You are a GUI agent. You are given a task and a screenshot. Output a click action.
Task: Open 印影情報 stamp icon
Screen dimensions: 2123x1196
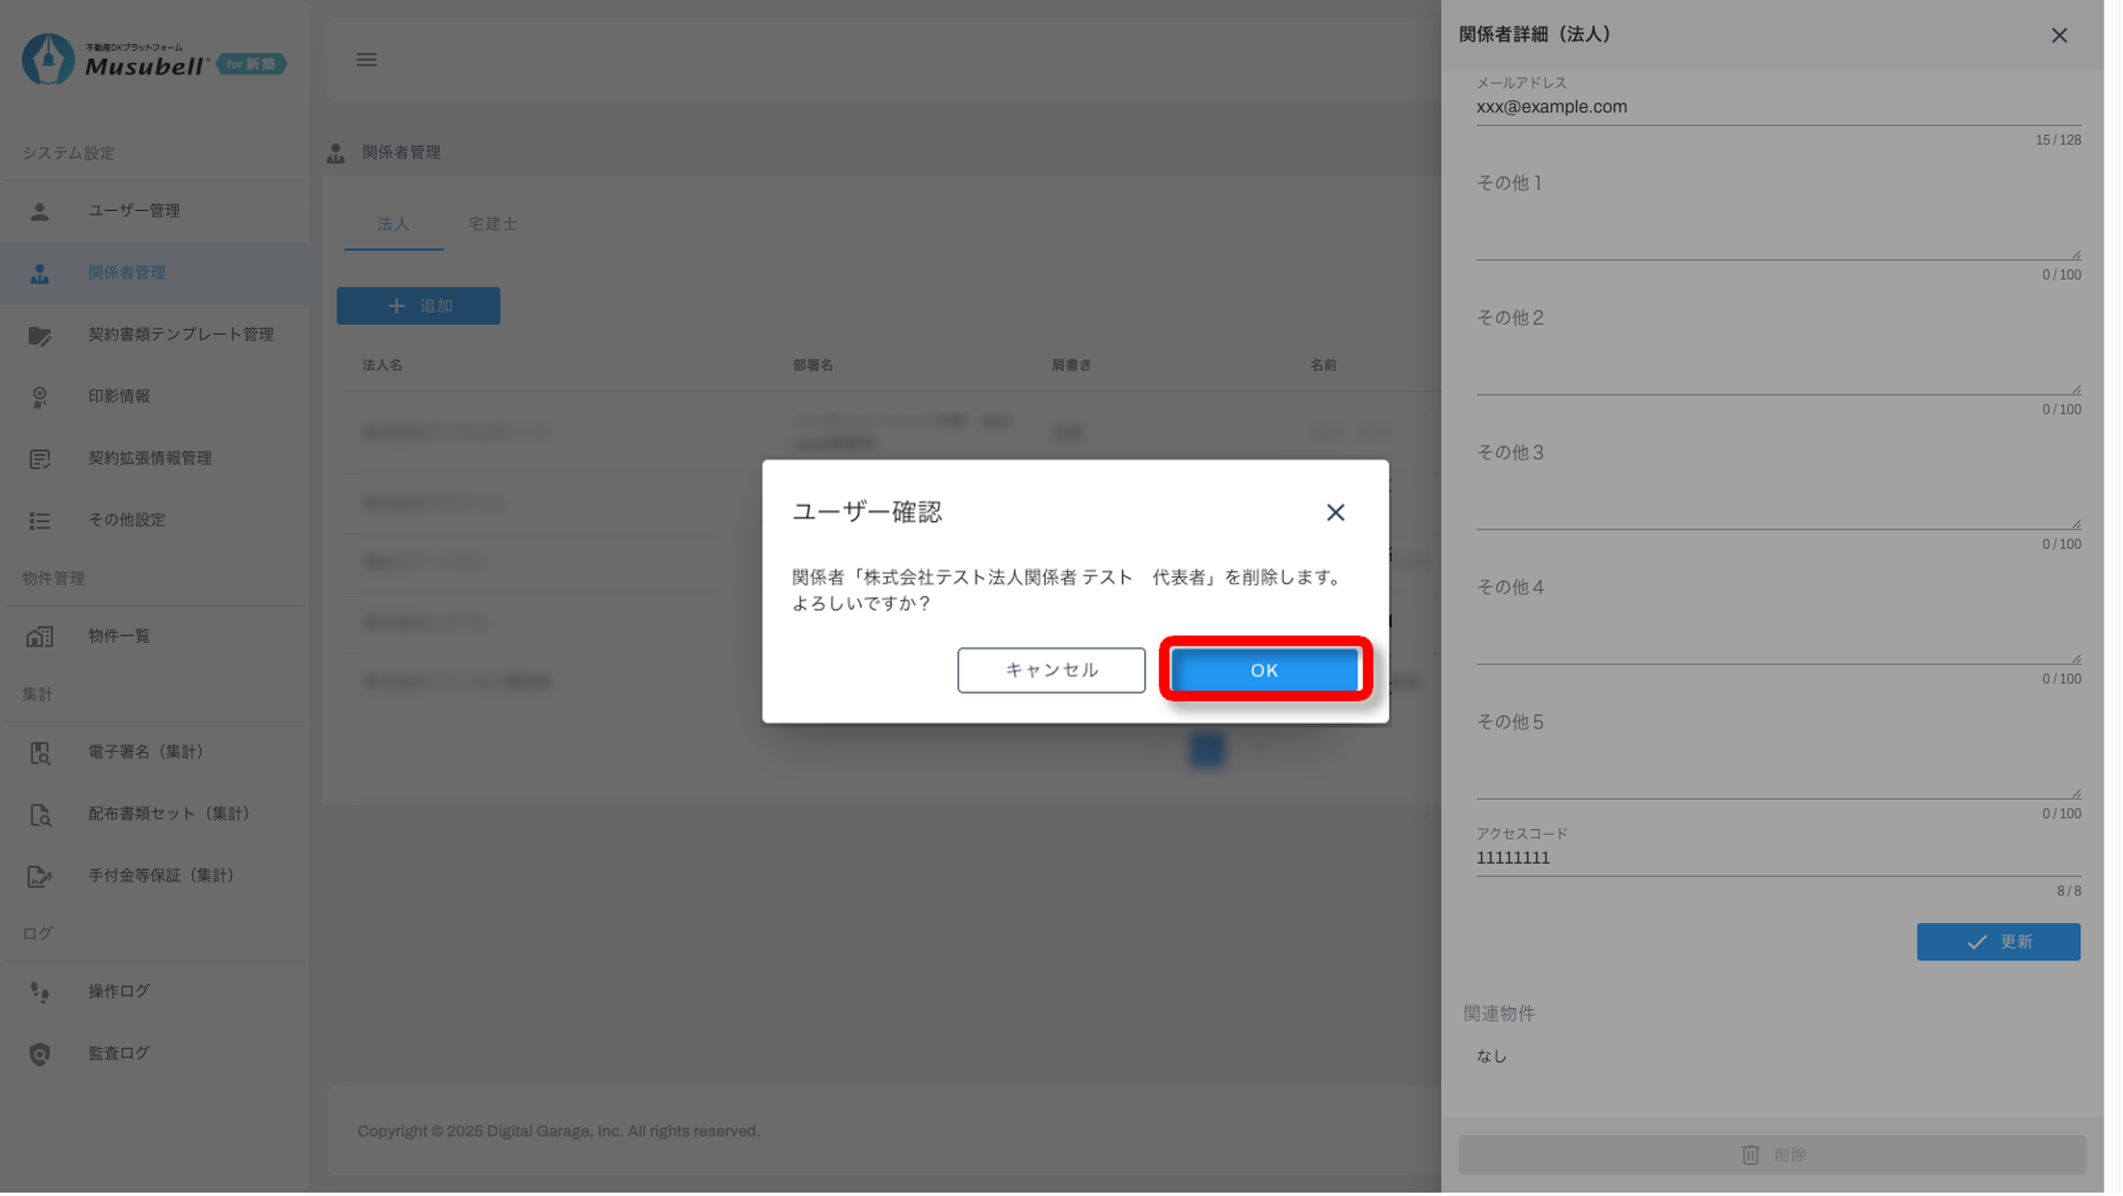40,397
